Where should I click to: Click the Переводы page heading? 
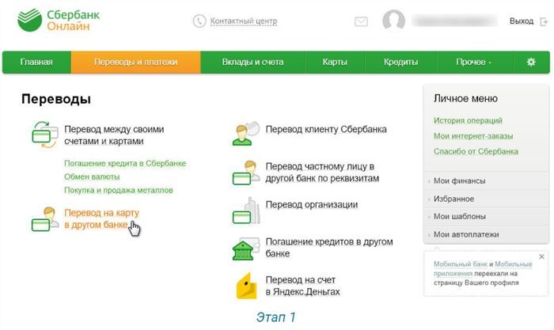point(56,99)
